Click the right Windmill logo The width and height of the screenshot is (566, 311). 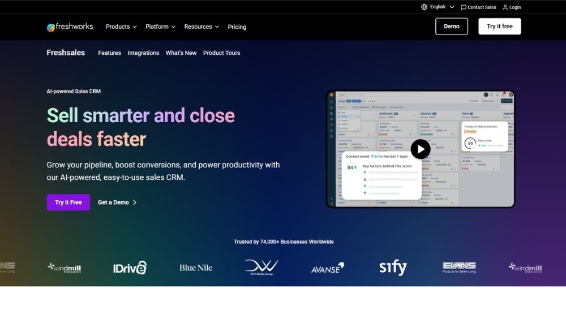525,267
